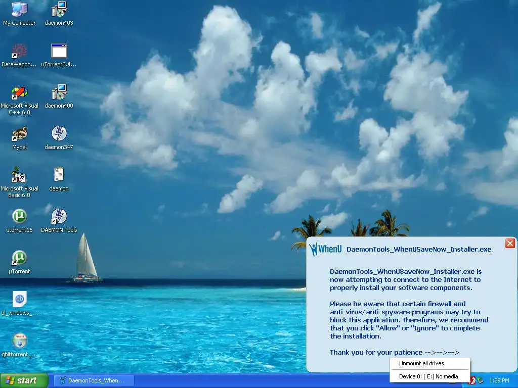Select the daemon400 installer icon

[x=59, y=96]
